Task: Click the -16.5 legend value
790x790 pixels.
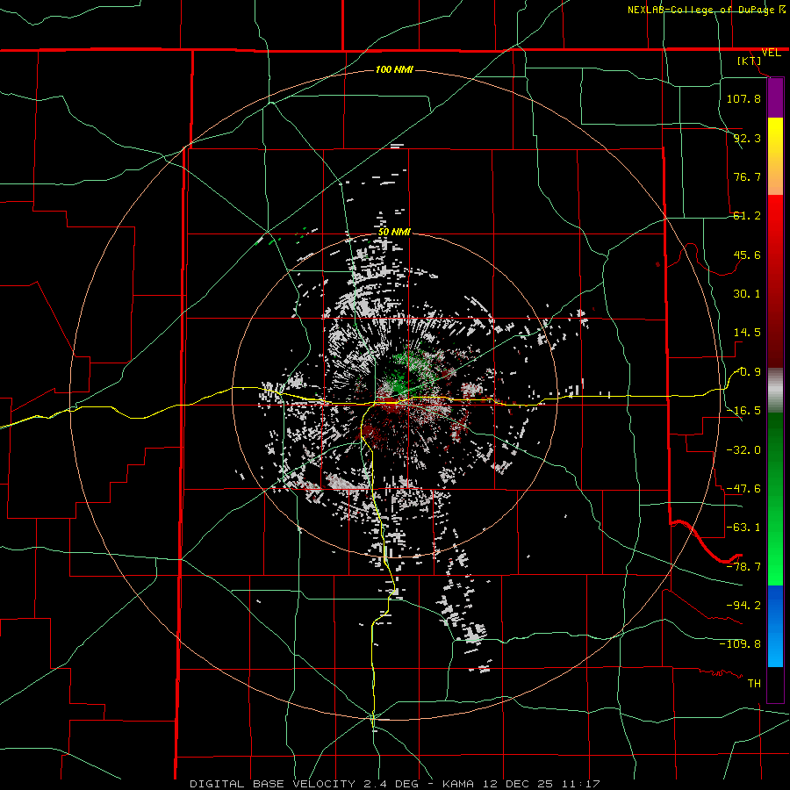Action: point(743,411)
